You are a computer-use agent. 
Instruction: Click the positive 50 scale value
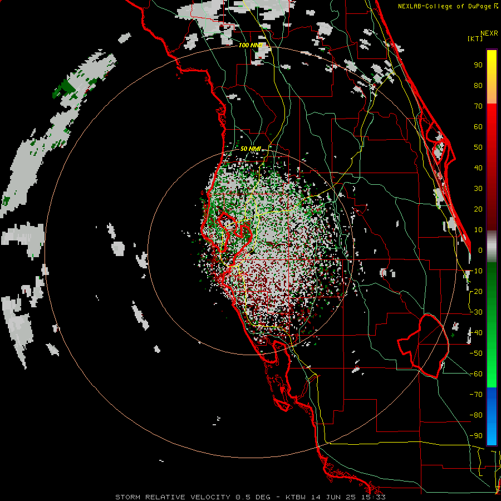[478, 148]
